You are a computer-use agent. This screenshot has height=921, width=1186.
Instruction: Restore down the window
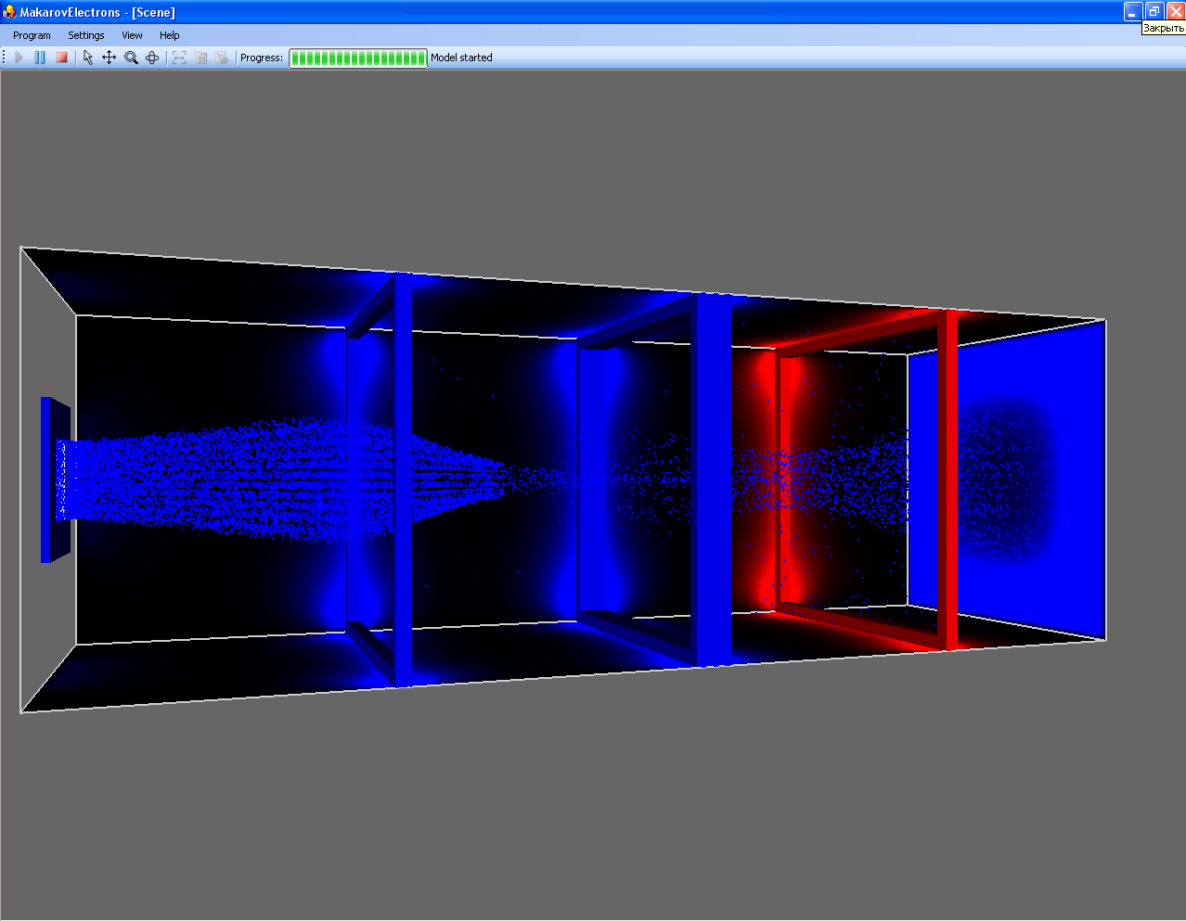pyautogui.click(x=1154, y=11)
